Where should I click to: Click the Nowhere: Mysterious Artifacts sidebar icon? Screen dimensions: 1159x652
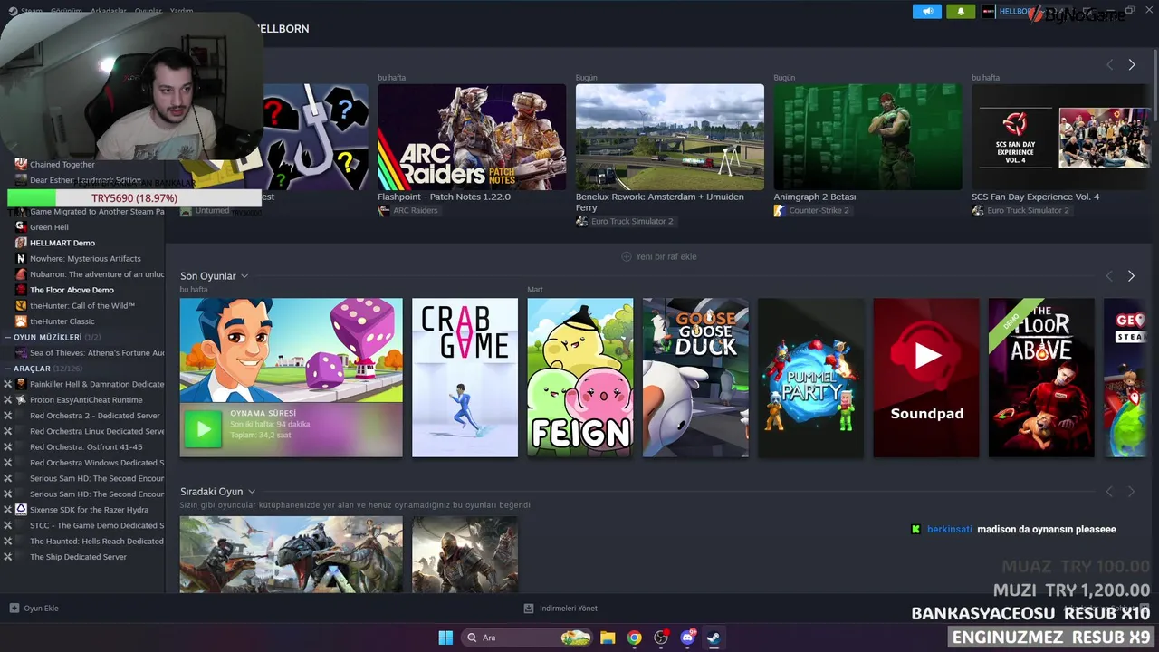(21, 258)
